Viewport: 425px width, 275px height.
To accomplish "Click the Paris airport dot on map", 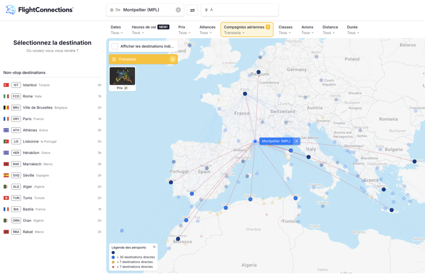I will [245, 94].
